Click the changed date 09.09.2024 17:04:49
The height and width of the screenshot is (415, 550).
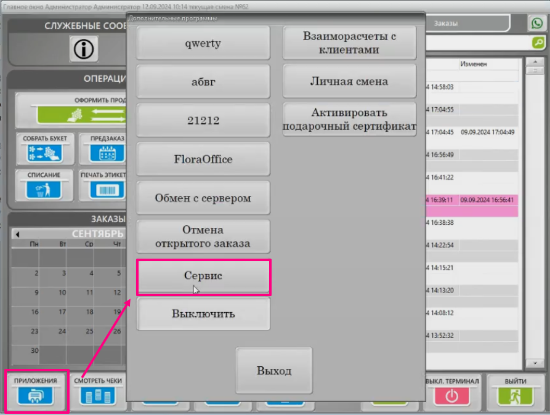click(488, 132)
